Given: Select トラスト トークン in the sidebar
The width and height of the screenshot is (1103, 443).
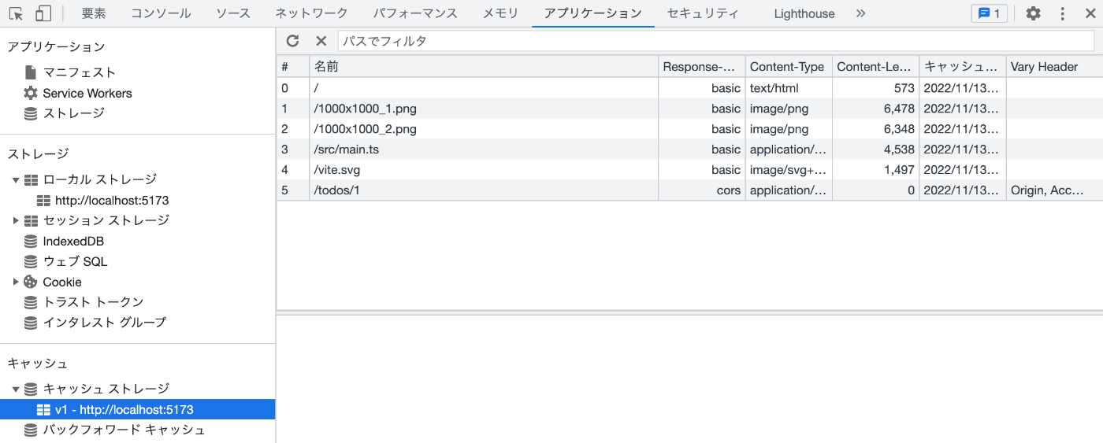Looking at the screenshot, I should point(94,302).
